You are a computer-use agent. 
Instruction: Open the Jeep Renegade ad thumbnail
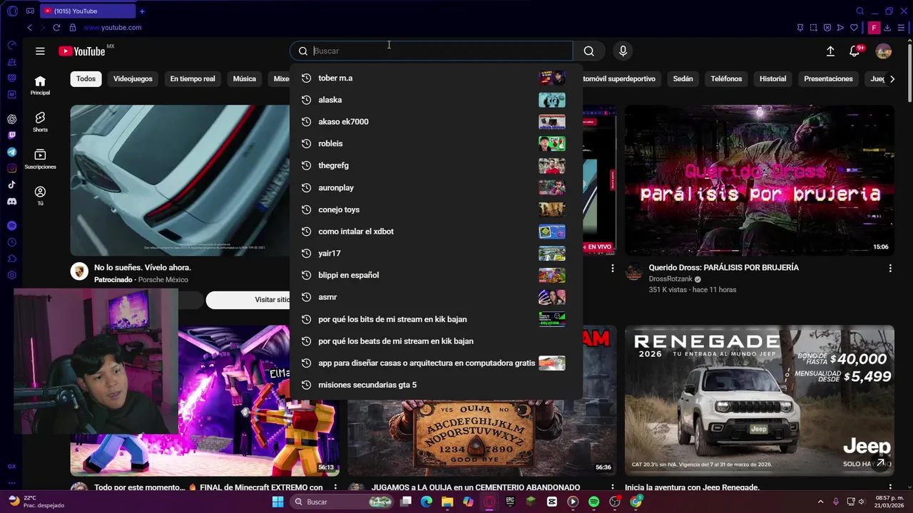pos(759,401)
